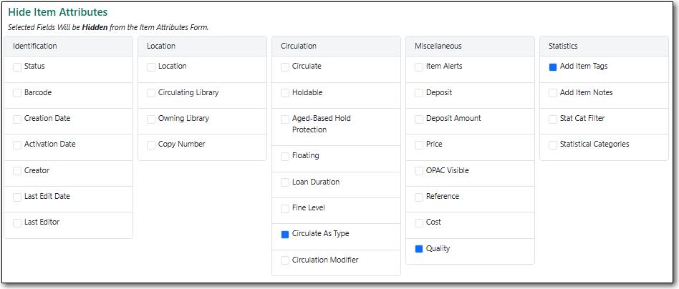The image size is (679, 289).
Task: Tick the Location field checkbox
Action: click(150, 67)
